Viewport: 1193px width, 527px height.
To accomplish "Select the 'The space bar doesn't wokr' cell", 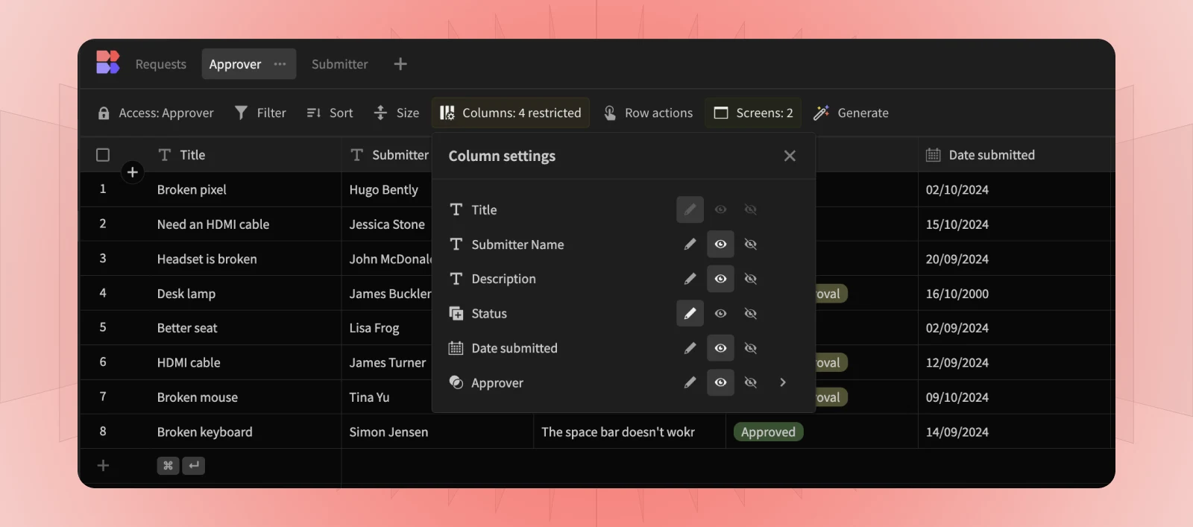I will 629,432.
